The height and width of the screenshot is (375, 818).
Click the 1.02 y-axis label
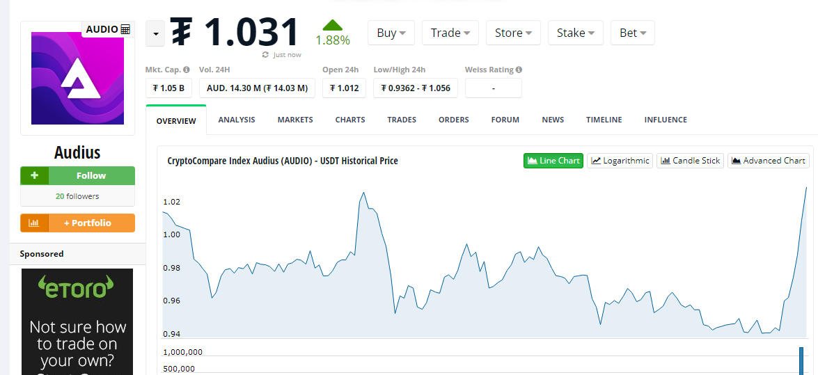(x=172, y=202)
